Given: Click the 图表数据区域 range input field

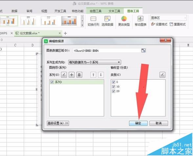Looking at the screenshot, I should [107, 50].
